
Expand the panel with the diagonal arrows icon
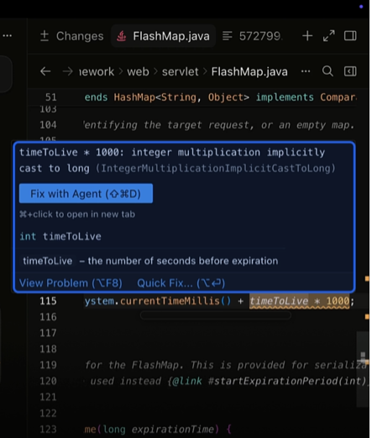tap(328, 36)
